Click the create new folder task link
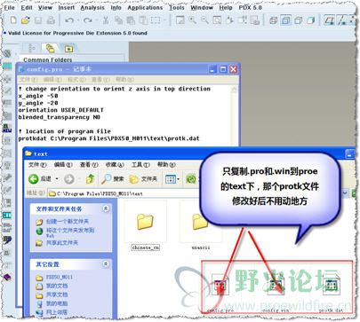Screen dimensions: 360x322 point(67,221)
